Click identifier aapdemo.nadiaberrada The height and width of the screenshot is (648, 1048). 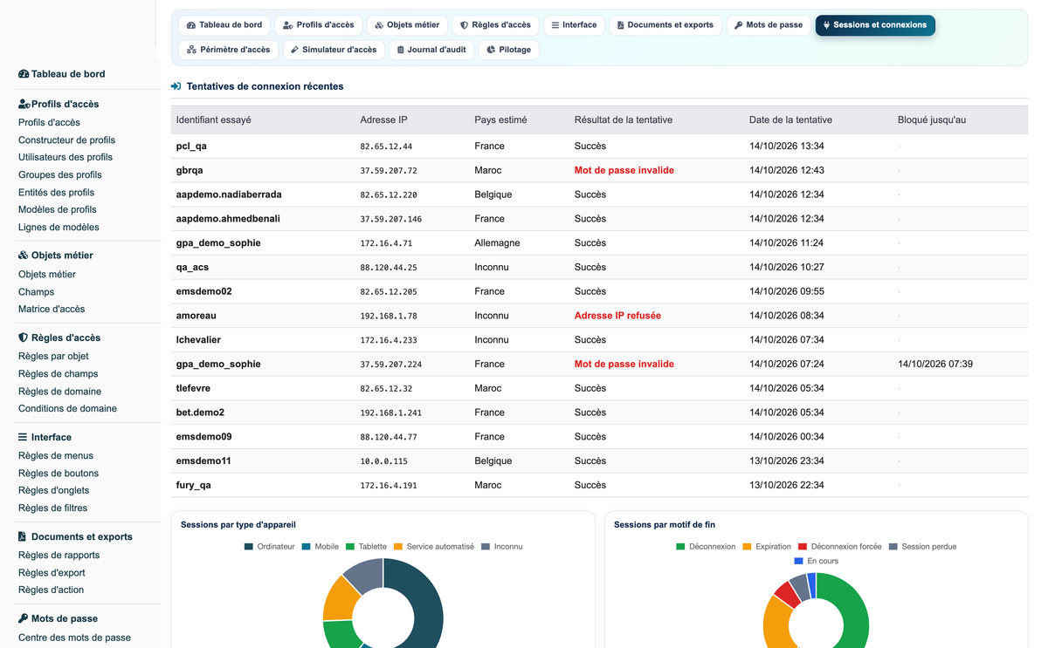pos(229,194)
